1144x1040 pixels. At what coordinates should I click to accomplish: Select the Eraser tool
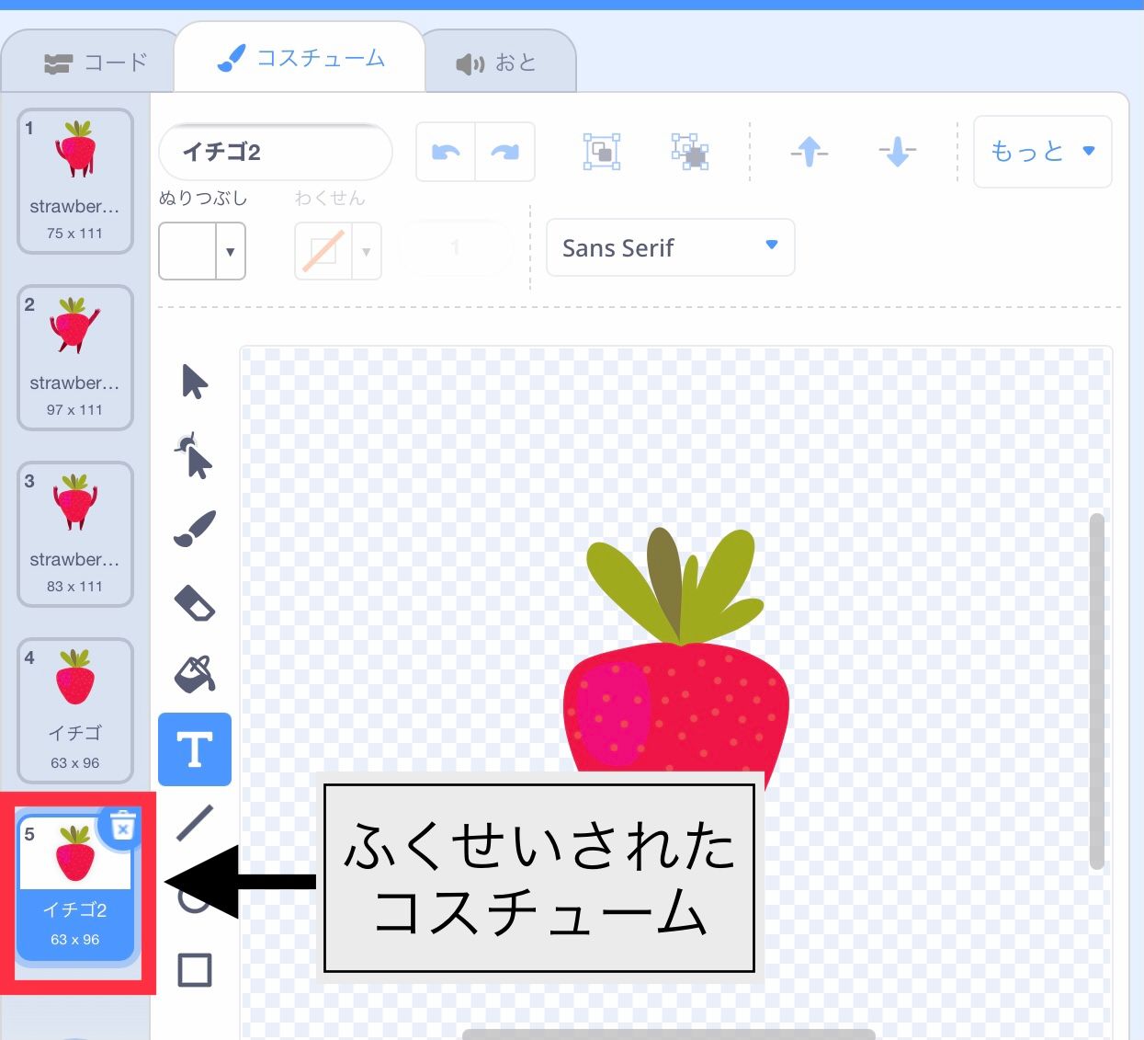point(194,602)
